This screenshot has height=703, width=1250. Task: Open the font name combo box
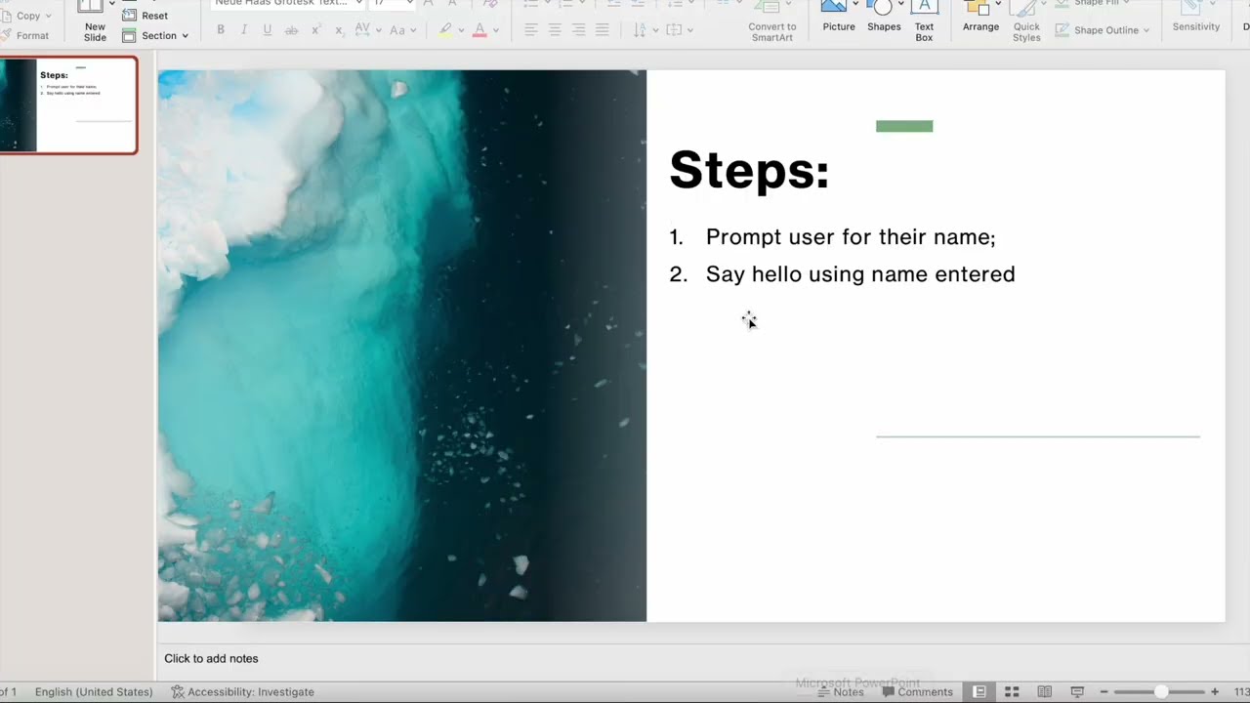288,4
